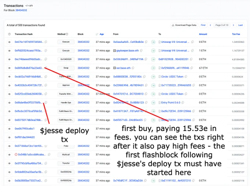
Task: Copy the Entry Point 0.6.0 address
Action: coord(183,103)
